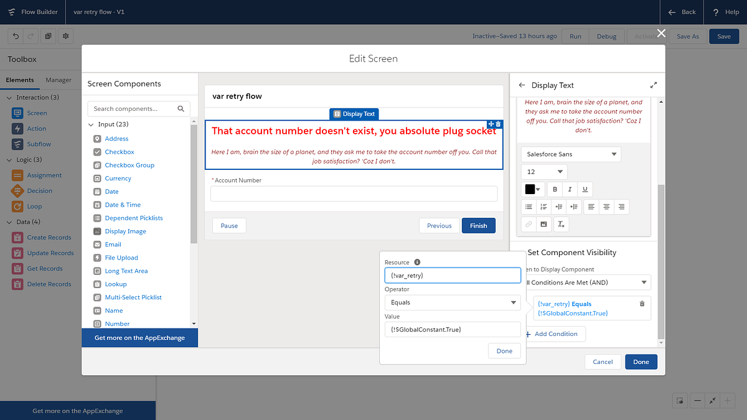This screenshot has height=420, width=747.
Task: Clear text formatting with the remove-format icon
Action: 560,224
